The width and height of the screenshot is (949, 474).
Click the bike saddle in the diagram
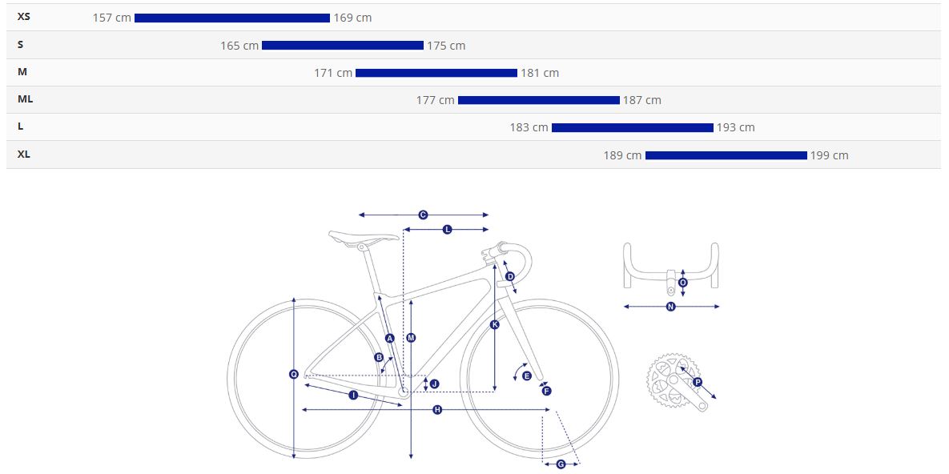click(x=364, y=236)
